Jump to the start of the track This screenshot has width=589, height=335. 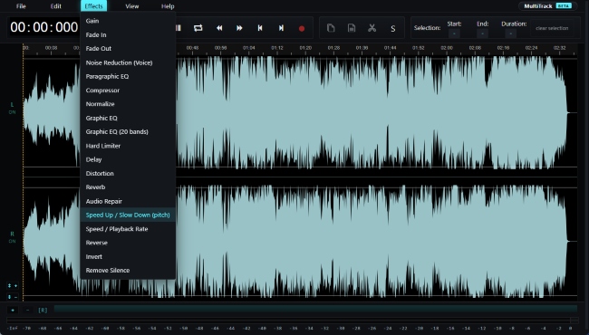tap(260, 28)
